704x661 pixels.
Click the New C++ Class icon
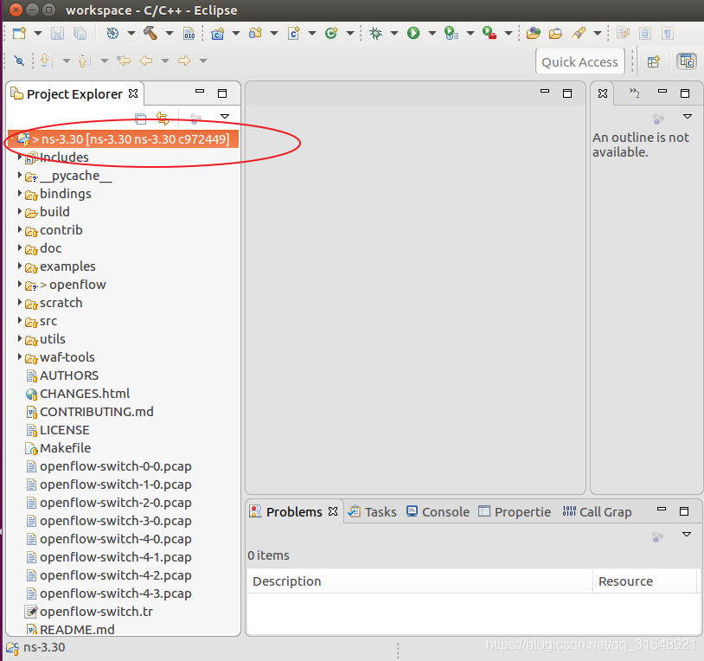(331, 33)
